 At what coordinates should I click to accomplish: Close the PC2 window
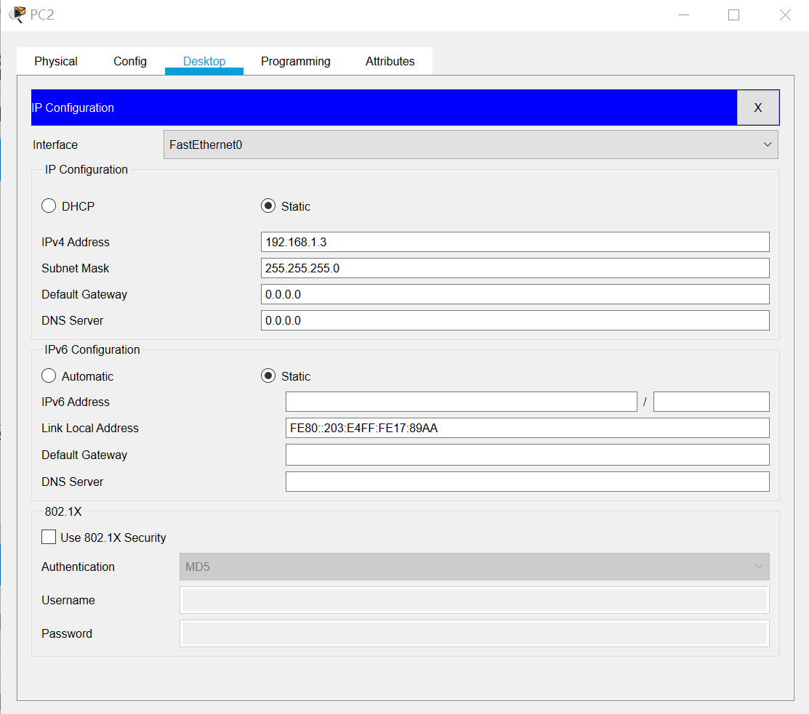pyautogui.click(x=785, y=15)
